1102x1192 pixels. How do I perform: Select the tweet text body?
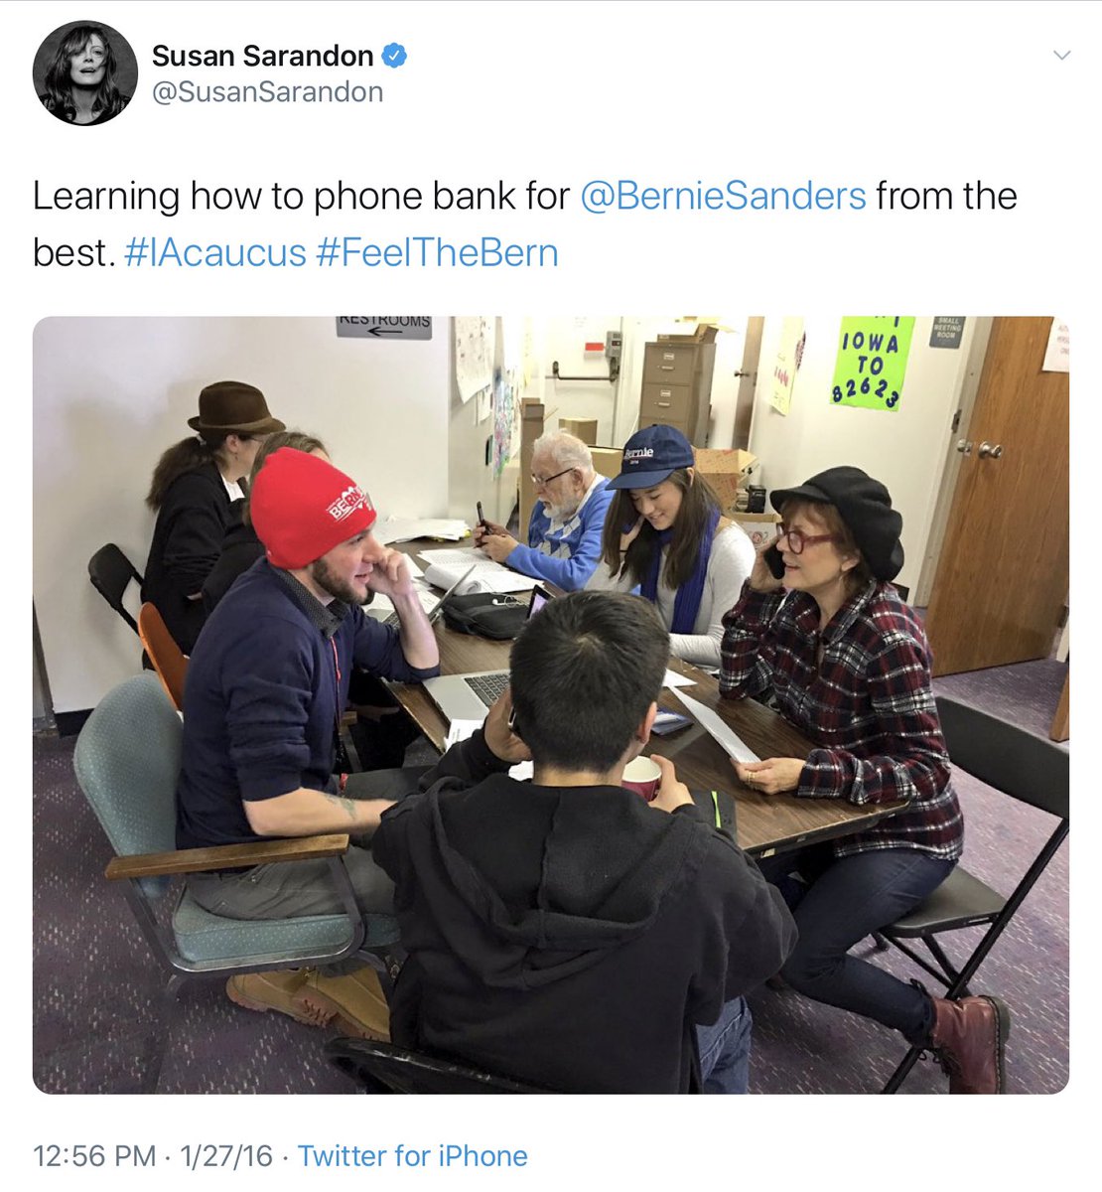click(x=525, y=223)
